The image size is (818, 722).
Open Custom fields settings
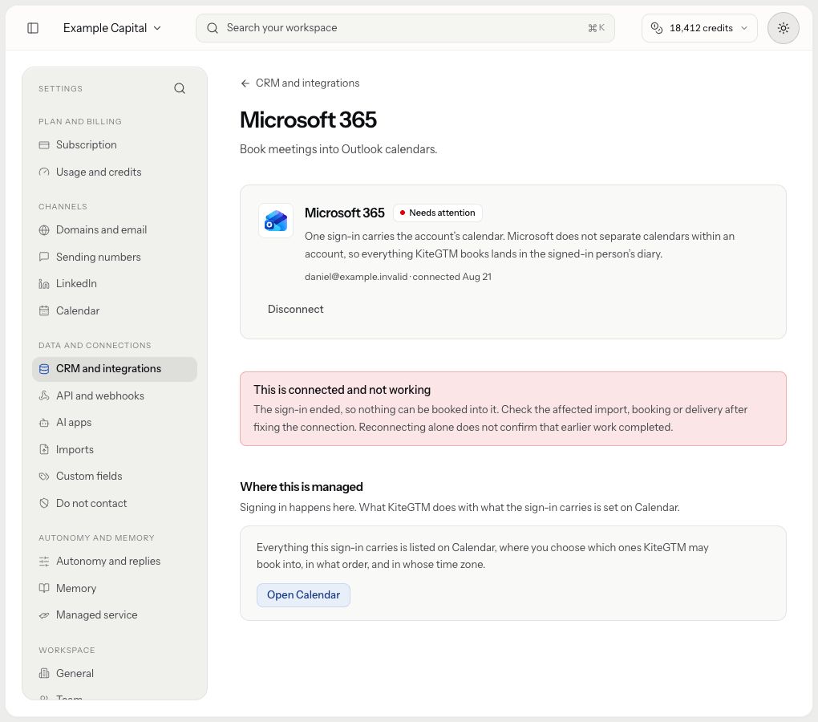pyautogui.click(x=114, y=477)
